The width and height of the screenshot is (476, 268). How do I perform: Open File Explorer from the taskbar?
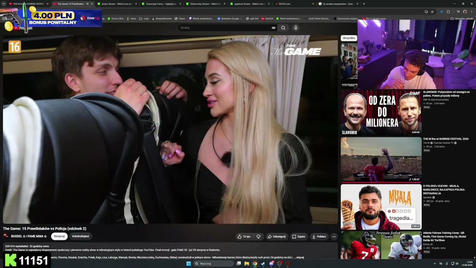point(247,264)
